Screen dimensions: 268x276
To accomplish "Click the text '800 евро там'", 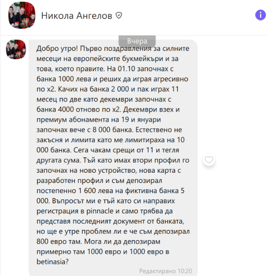I will [59, 241].
